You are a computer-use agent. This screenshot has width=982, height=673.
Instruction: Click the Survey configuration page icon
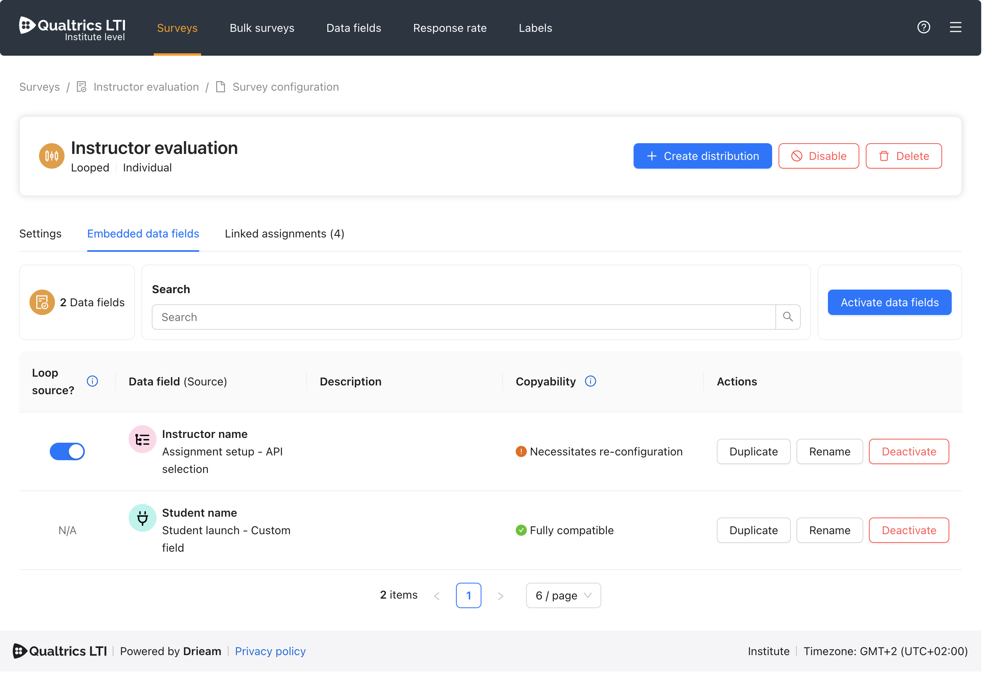(x=221, y=87)
